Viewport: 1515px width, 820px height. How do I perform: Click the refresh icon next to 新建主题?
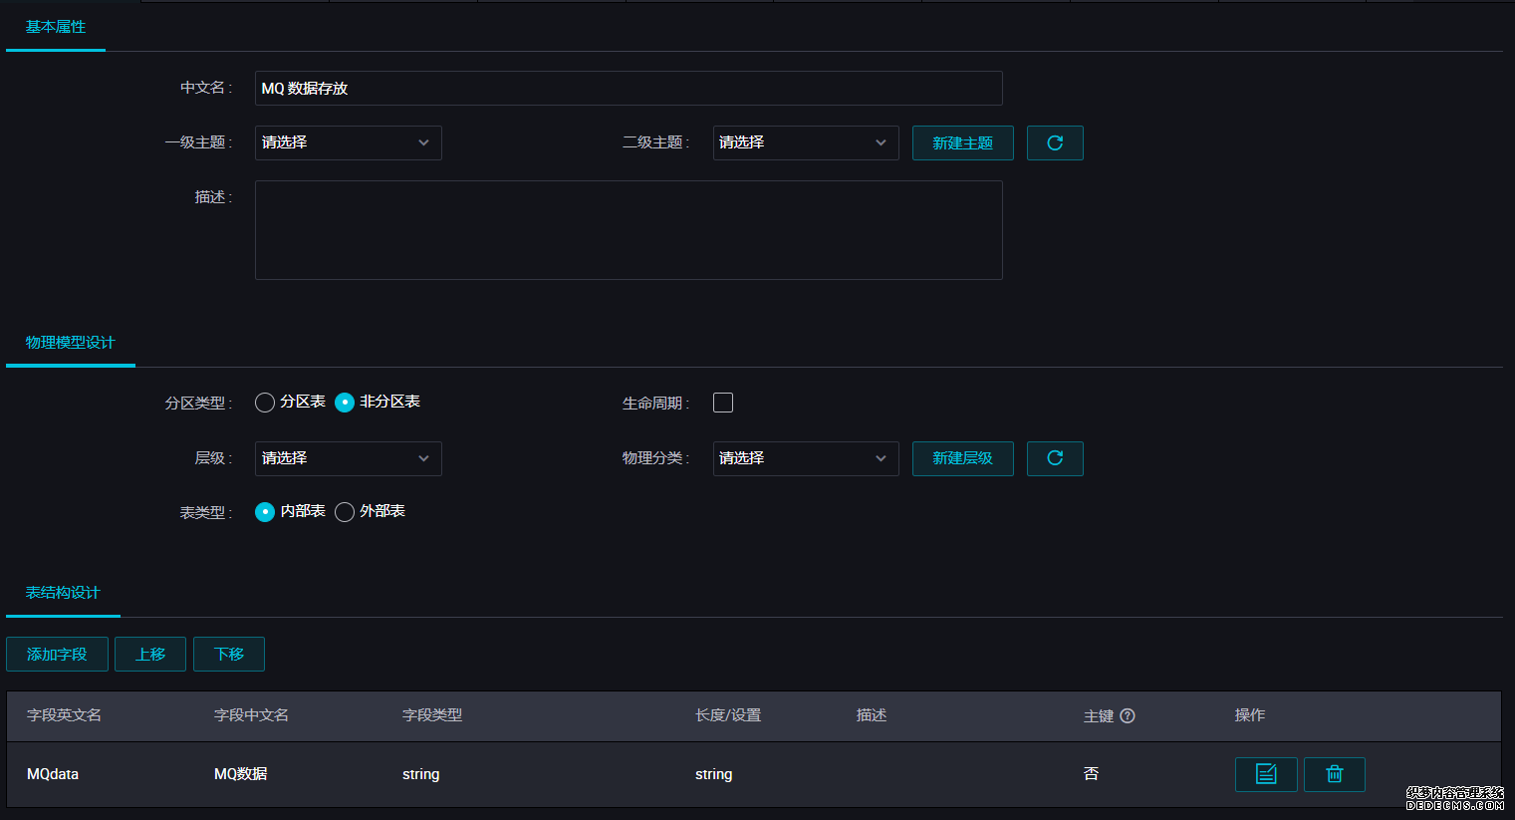[x=1055, y=142]
